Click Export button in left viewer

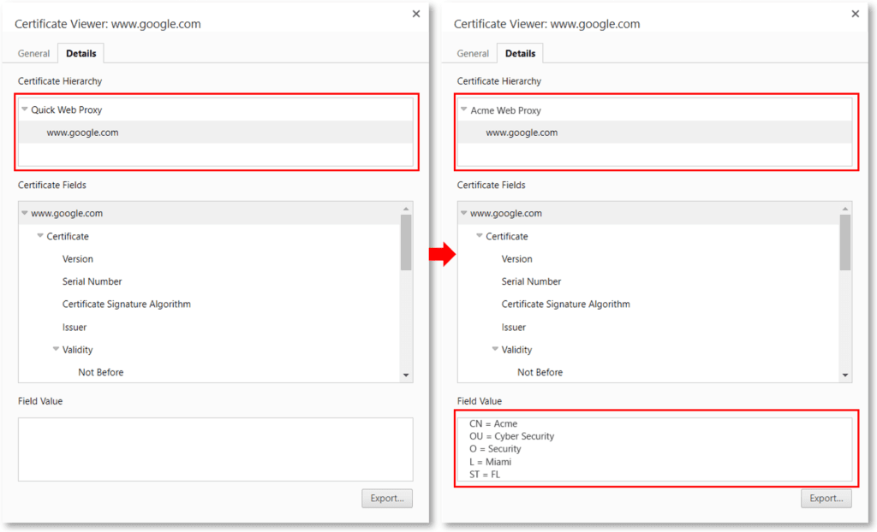click(x=387, y=499)
